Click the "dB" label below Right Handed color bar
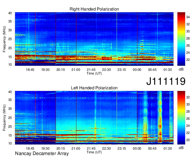 tap(181, 69)
